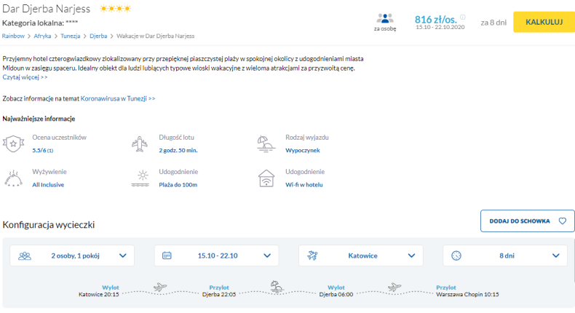Viewport: 575px width, 313px height.
Task: Click the 15.10 - 22.10.2020 date under price
Action: [x=440, y=27]
